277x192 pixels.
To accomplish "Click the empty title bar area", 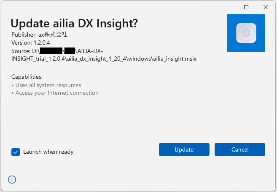I will click(x=105, y=7).
